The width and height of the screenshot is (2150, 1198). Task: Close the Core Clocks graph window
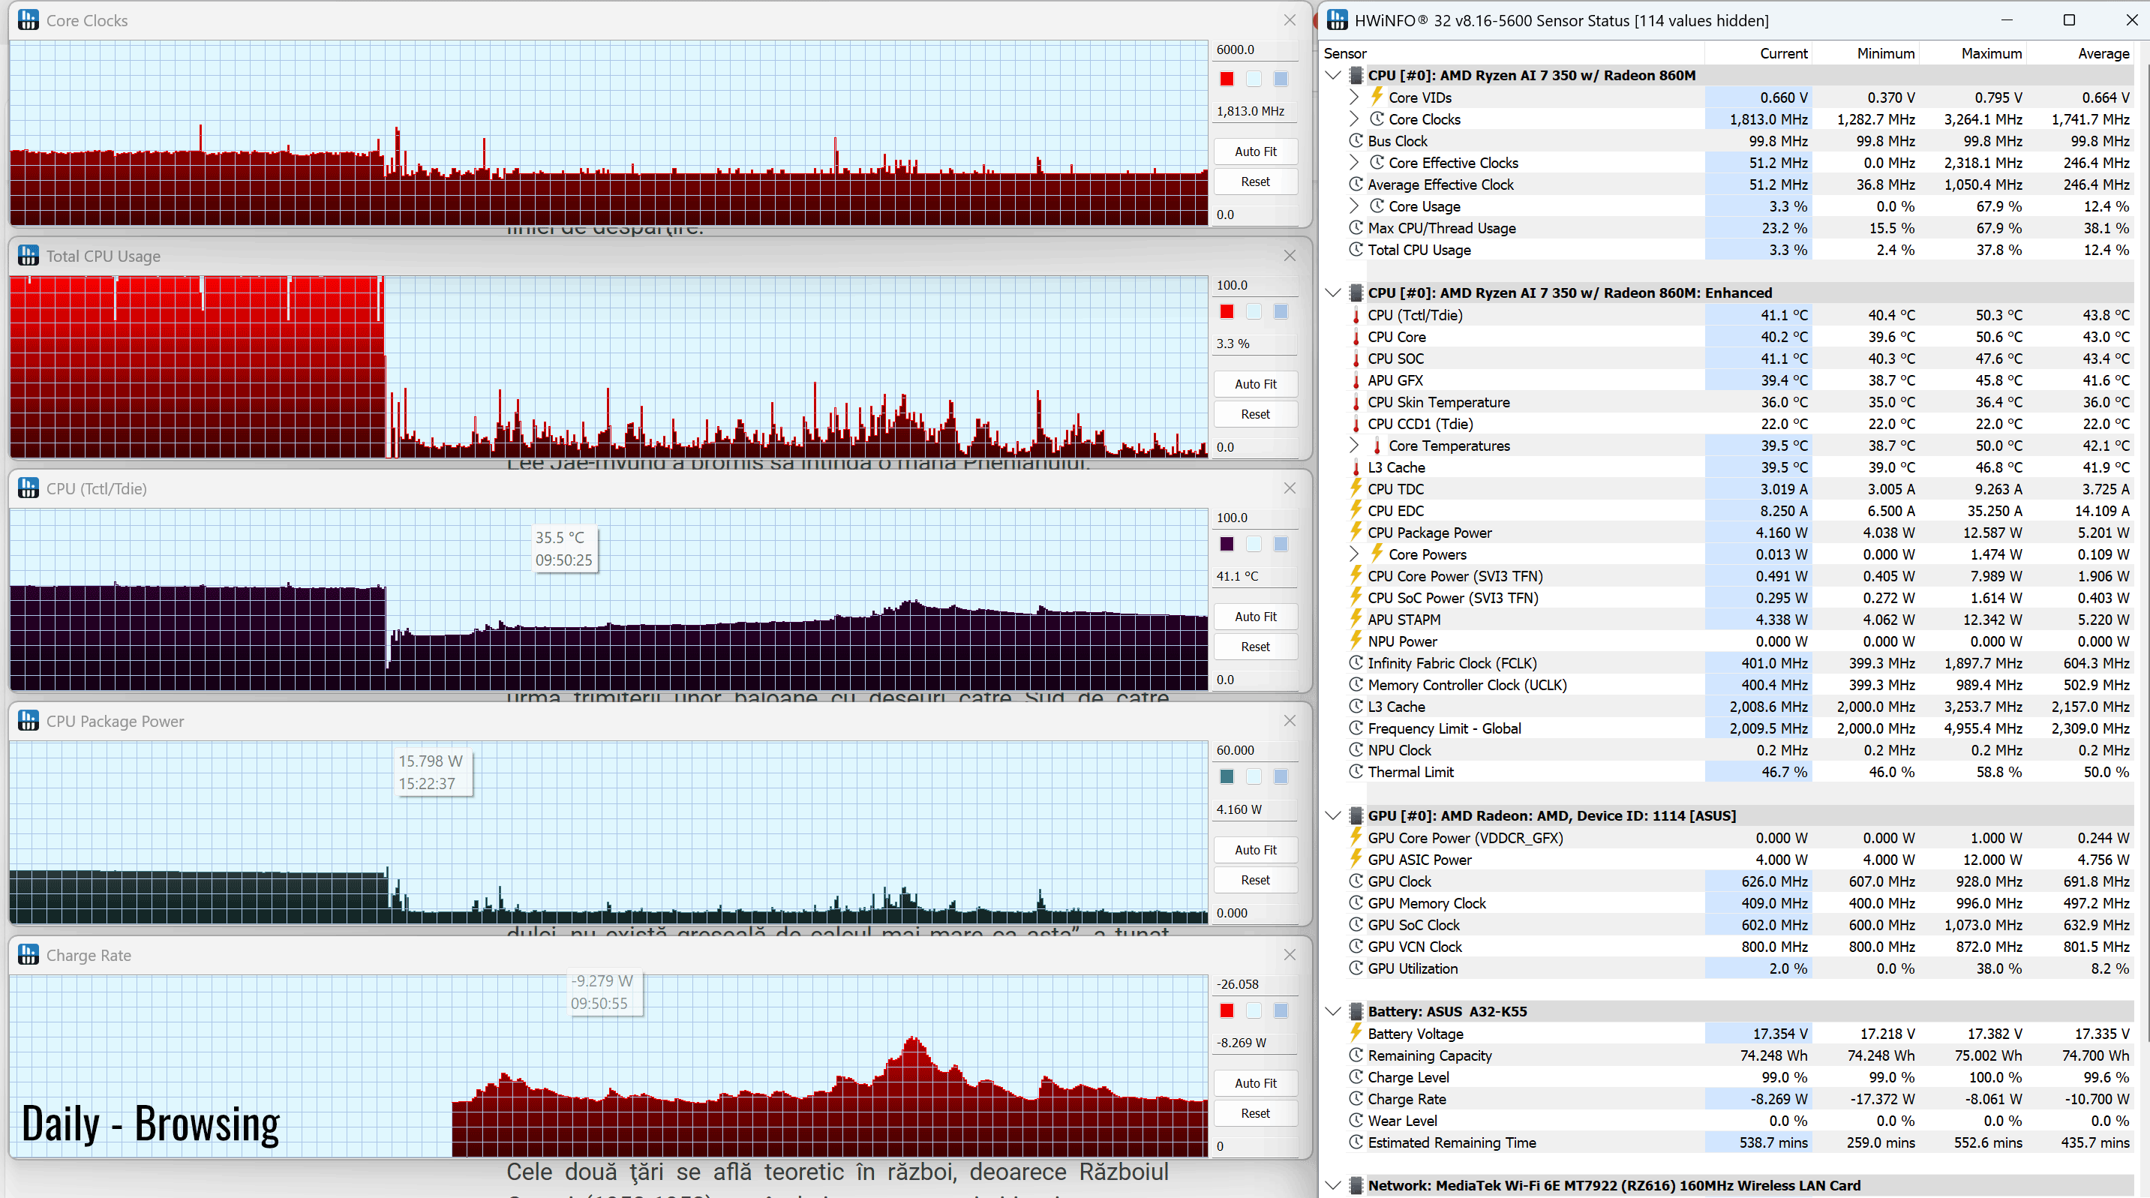click(x=1290, y=20)
